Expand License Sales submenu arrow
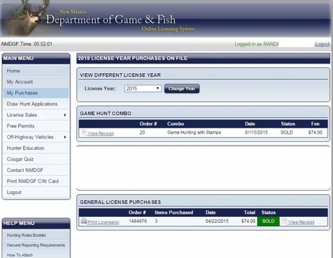This screenshot has width=333, height=258. 65,115
